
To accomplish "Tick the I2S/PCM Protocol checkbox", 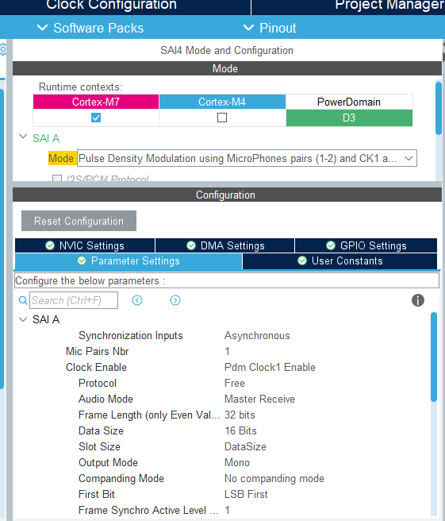I will tap(57, 179).
